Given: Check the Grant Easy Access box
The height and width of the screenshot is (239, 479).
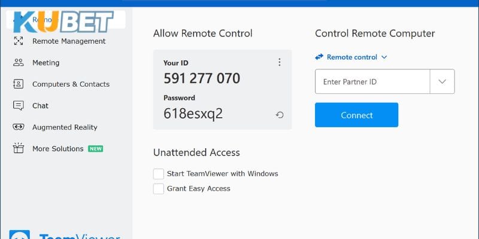Looking at the screenshot, I should click(x=159, y=189).
